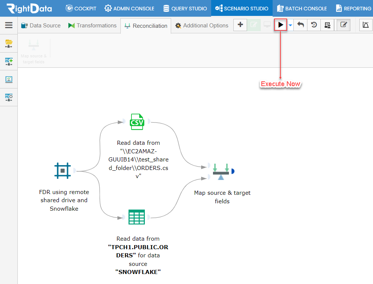
Task: Click the plus add scenario button
Action: (x=240, y=25)
